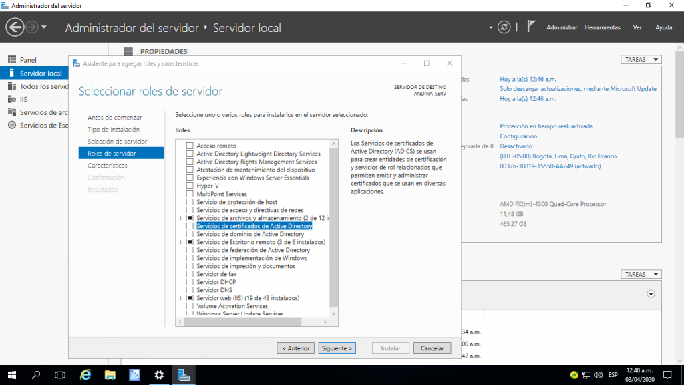Open the Ayuda menu
Viewport: 684px width, 385px height.
[663, 27]
